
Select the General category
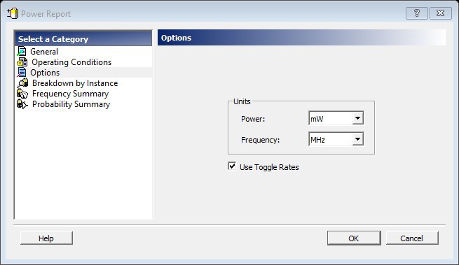(x=44, y=52)
